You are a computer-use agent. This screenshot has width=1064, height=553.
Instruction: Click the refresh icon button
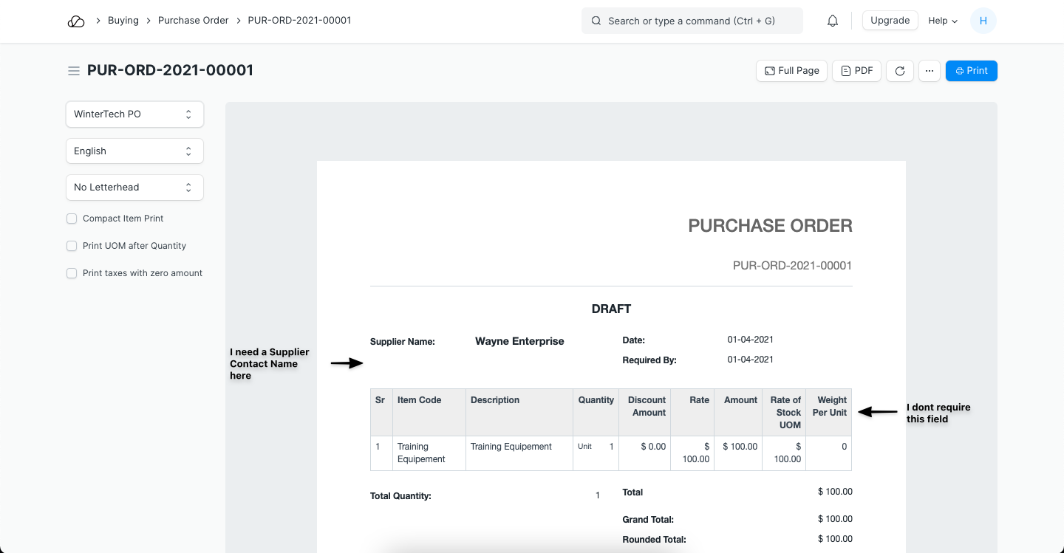pos(900,71)
